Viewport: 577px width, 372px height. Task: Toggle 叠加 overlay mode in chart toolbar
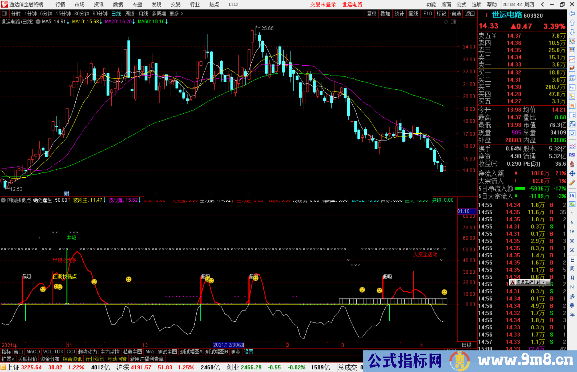click(385, 14)
